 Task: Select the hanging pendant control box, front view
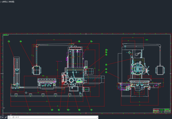tap(37, 70)
